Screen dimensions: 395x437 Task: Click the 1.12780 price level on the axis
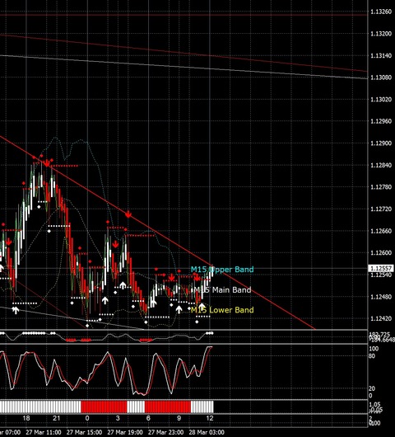381,187
